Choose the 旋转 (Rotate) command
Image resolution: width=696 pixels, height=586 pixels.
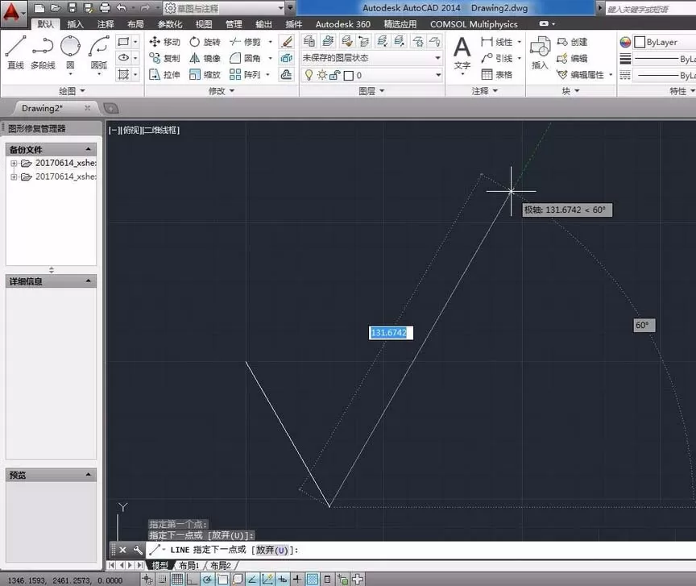click(205, 42)
